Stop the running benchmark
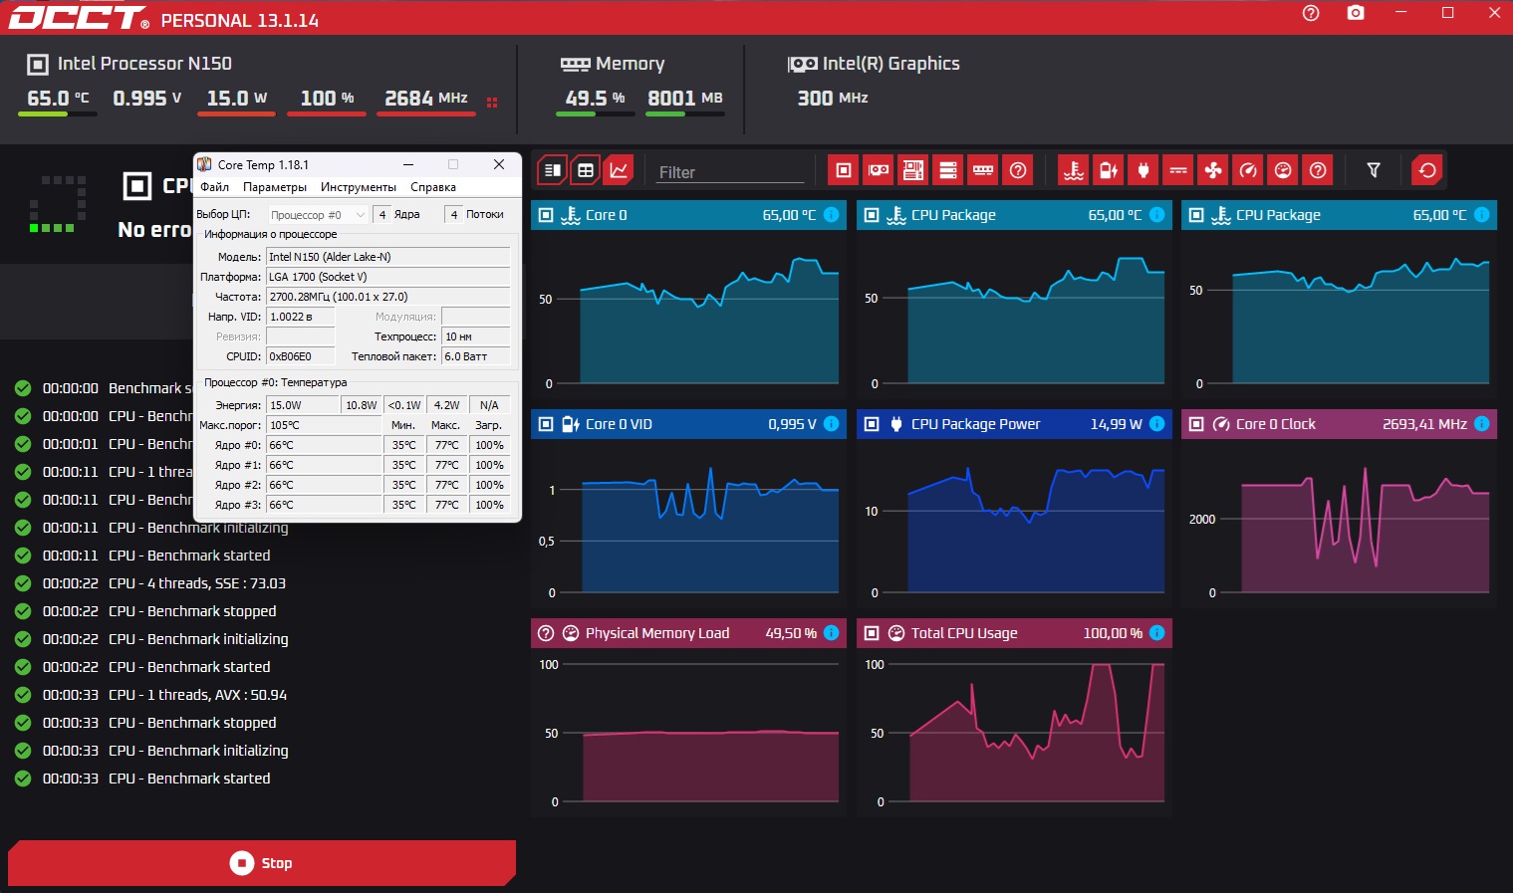This screenshot has width=1513, height=893. pos(262,863)
